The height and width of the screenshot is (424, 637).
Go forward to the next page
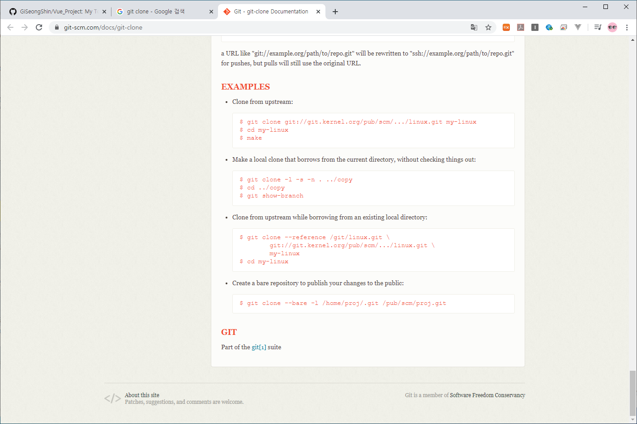[x=25, y=27]
